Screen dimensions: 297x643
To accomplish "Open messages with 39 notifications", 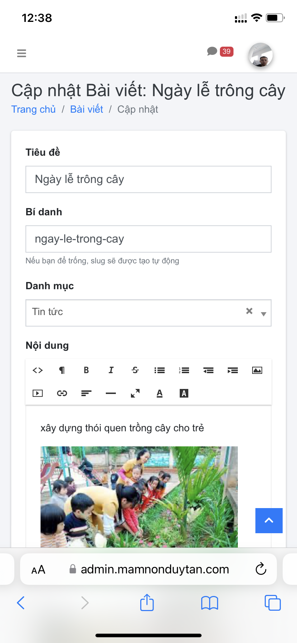I will click(220, 52).
